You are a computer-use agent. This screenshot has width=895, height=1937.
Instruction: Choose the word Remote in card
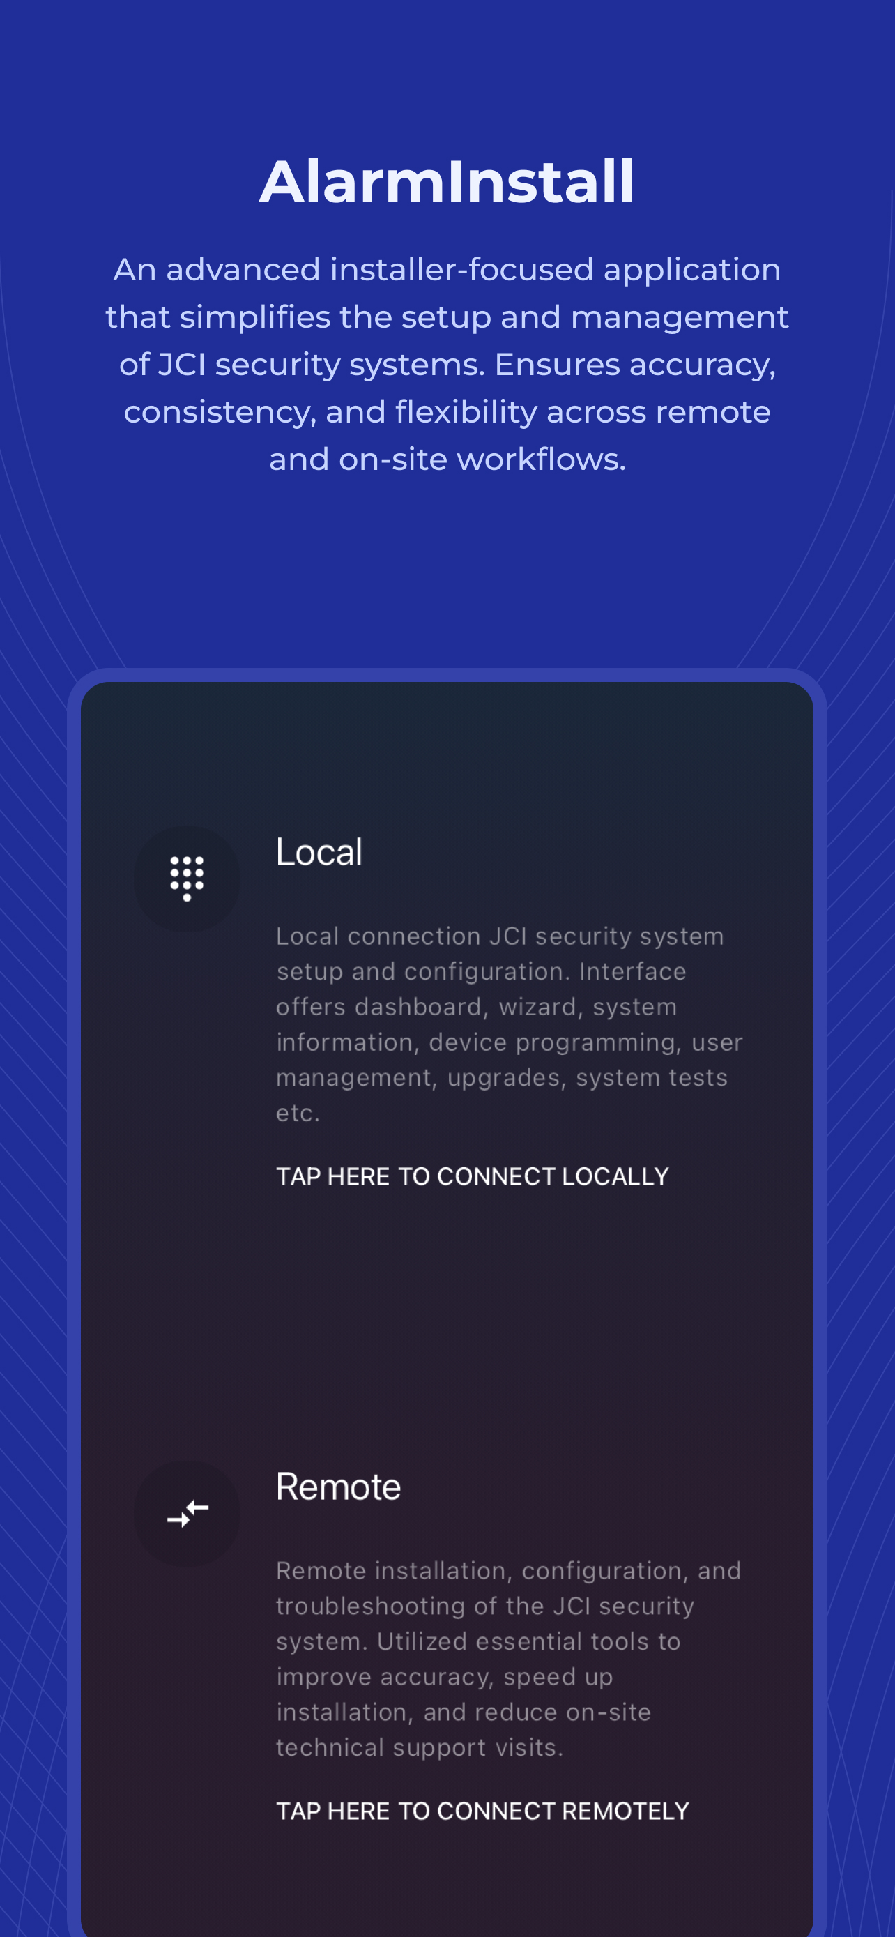point(338,1487)
